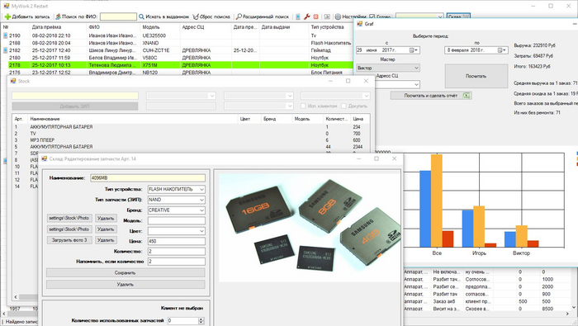
Task: Click the Сохранить button
Action: 126,273
